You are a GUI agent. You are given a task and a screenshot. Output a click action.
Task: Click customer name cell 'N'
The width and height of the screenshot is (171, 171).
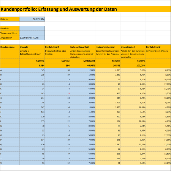pyautogui.click(x=10, y=131)
